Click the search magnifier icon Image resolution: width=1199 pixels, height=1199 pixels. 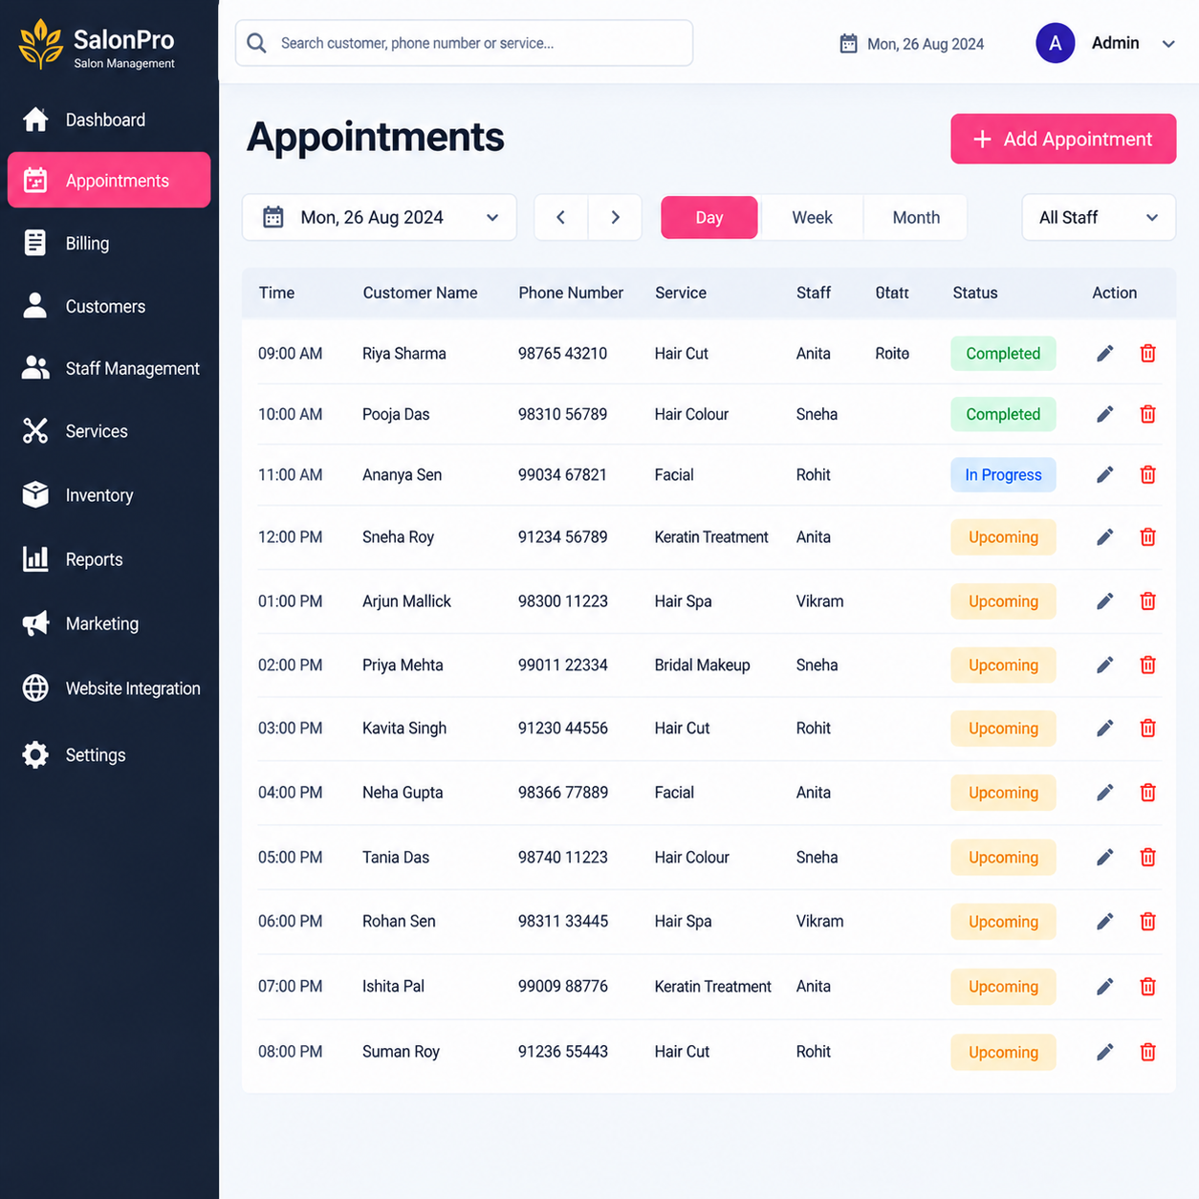pyautogui.click(x=256, y=43)
